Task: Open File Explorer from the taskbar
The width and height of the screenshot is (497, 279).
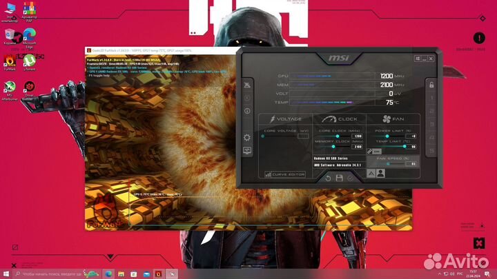Action: click(x=121, y=274)
